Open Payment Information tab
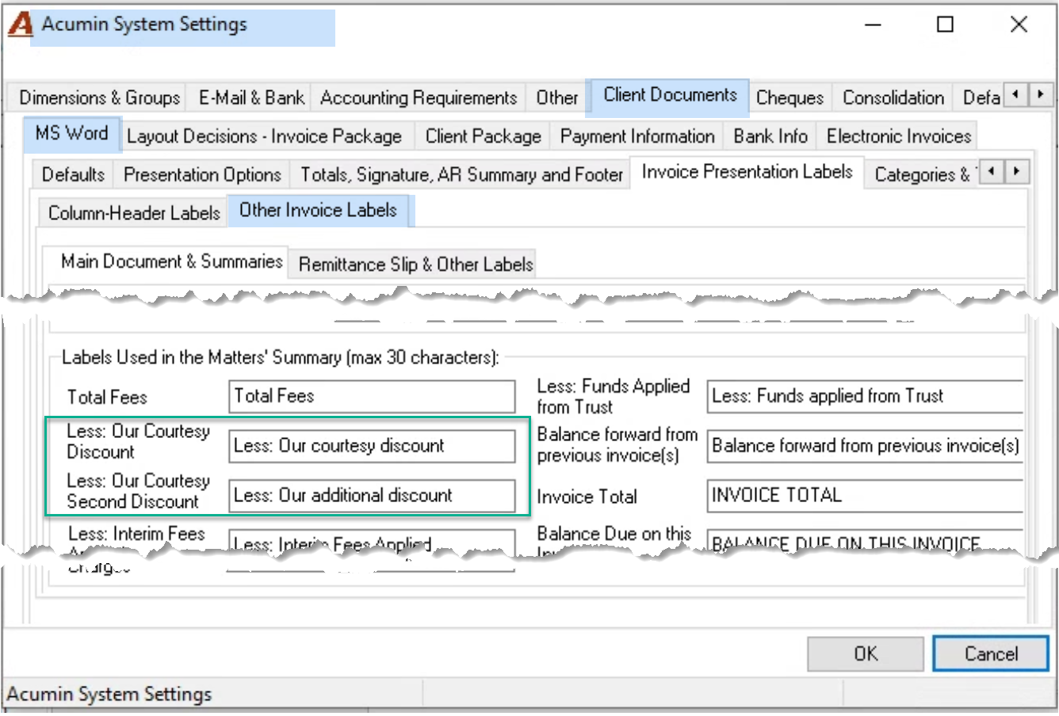 637,136
